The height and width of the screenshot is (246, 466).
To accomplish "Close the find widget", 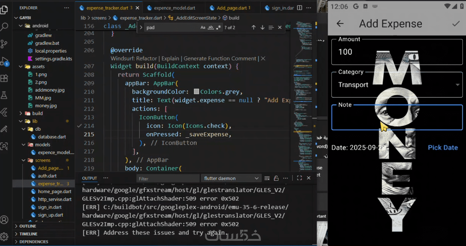I will click(x=280, y=27).
